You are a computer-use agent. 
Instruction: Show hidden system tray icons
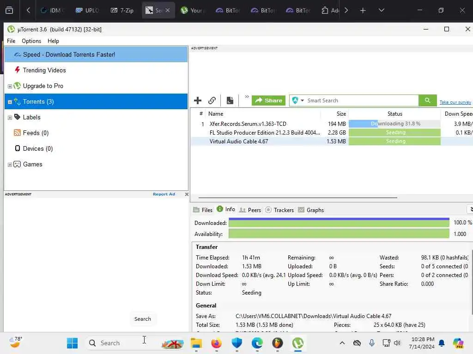[x=342, y=343]
